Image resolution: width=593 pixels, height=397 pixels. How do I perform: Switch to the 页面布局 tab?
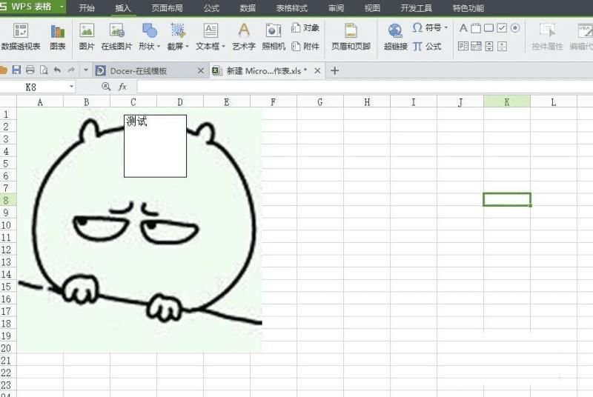[x=168, y=8]
